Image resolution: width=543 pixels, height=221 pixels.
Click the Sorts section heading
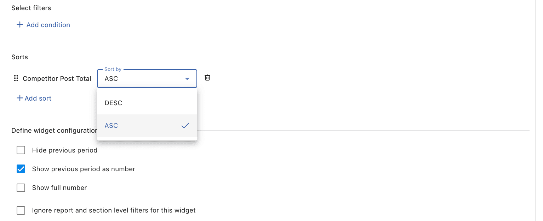pyautogui.click(x=19, y=57)
